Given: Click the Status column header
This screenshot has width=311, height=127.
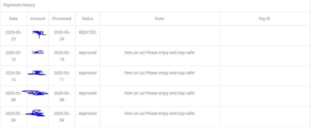Looking at the screenshot, I should tap(87, 19).
